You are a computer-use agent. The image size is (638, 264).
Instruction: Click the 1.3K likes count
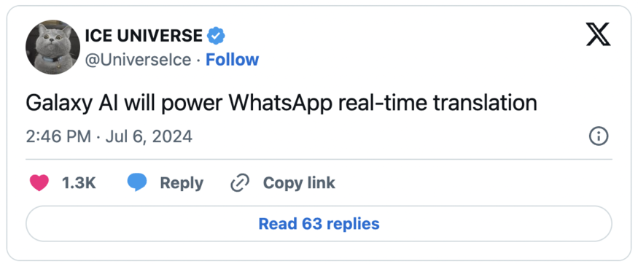(x=79, y=183)
